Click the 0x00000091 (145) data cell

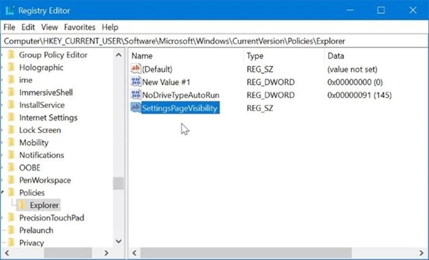coord(360,95)
